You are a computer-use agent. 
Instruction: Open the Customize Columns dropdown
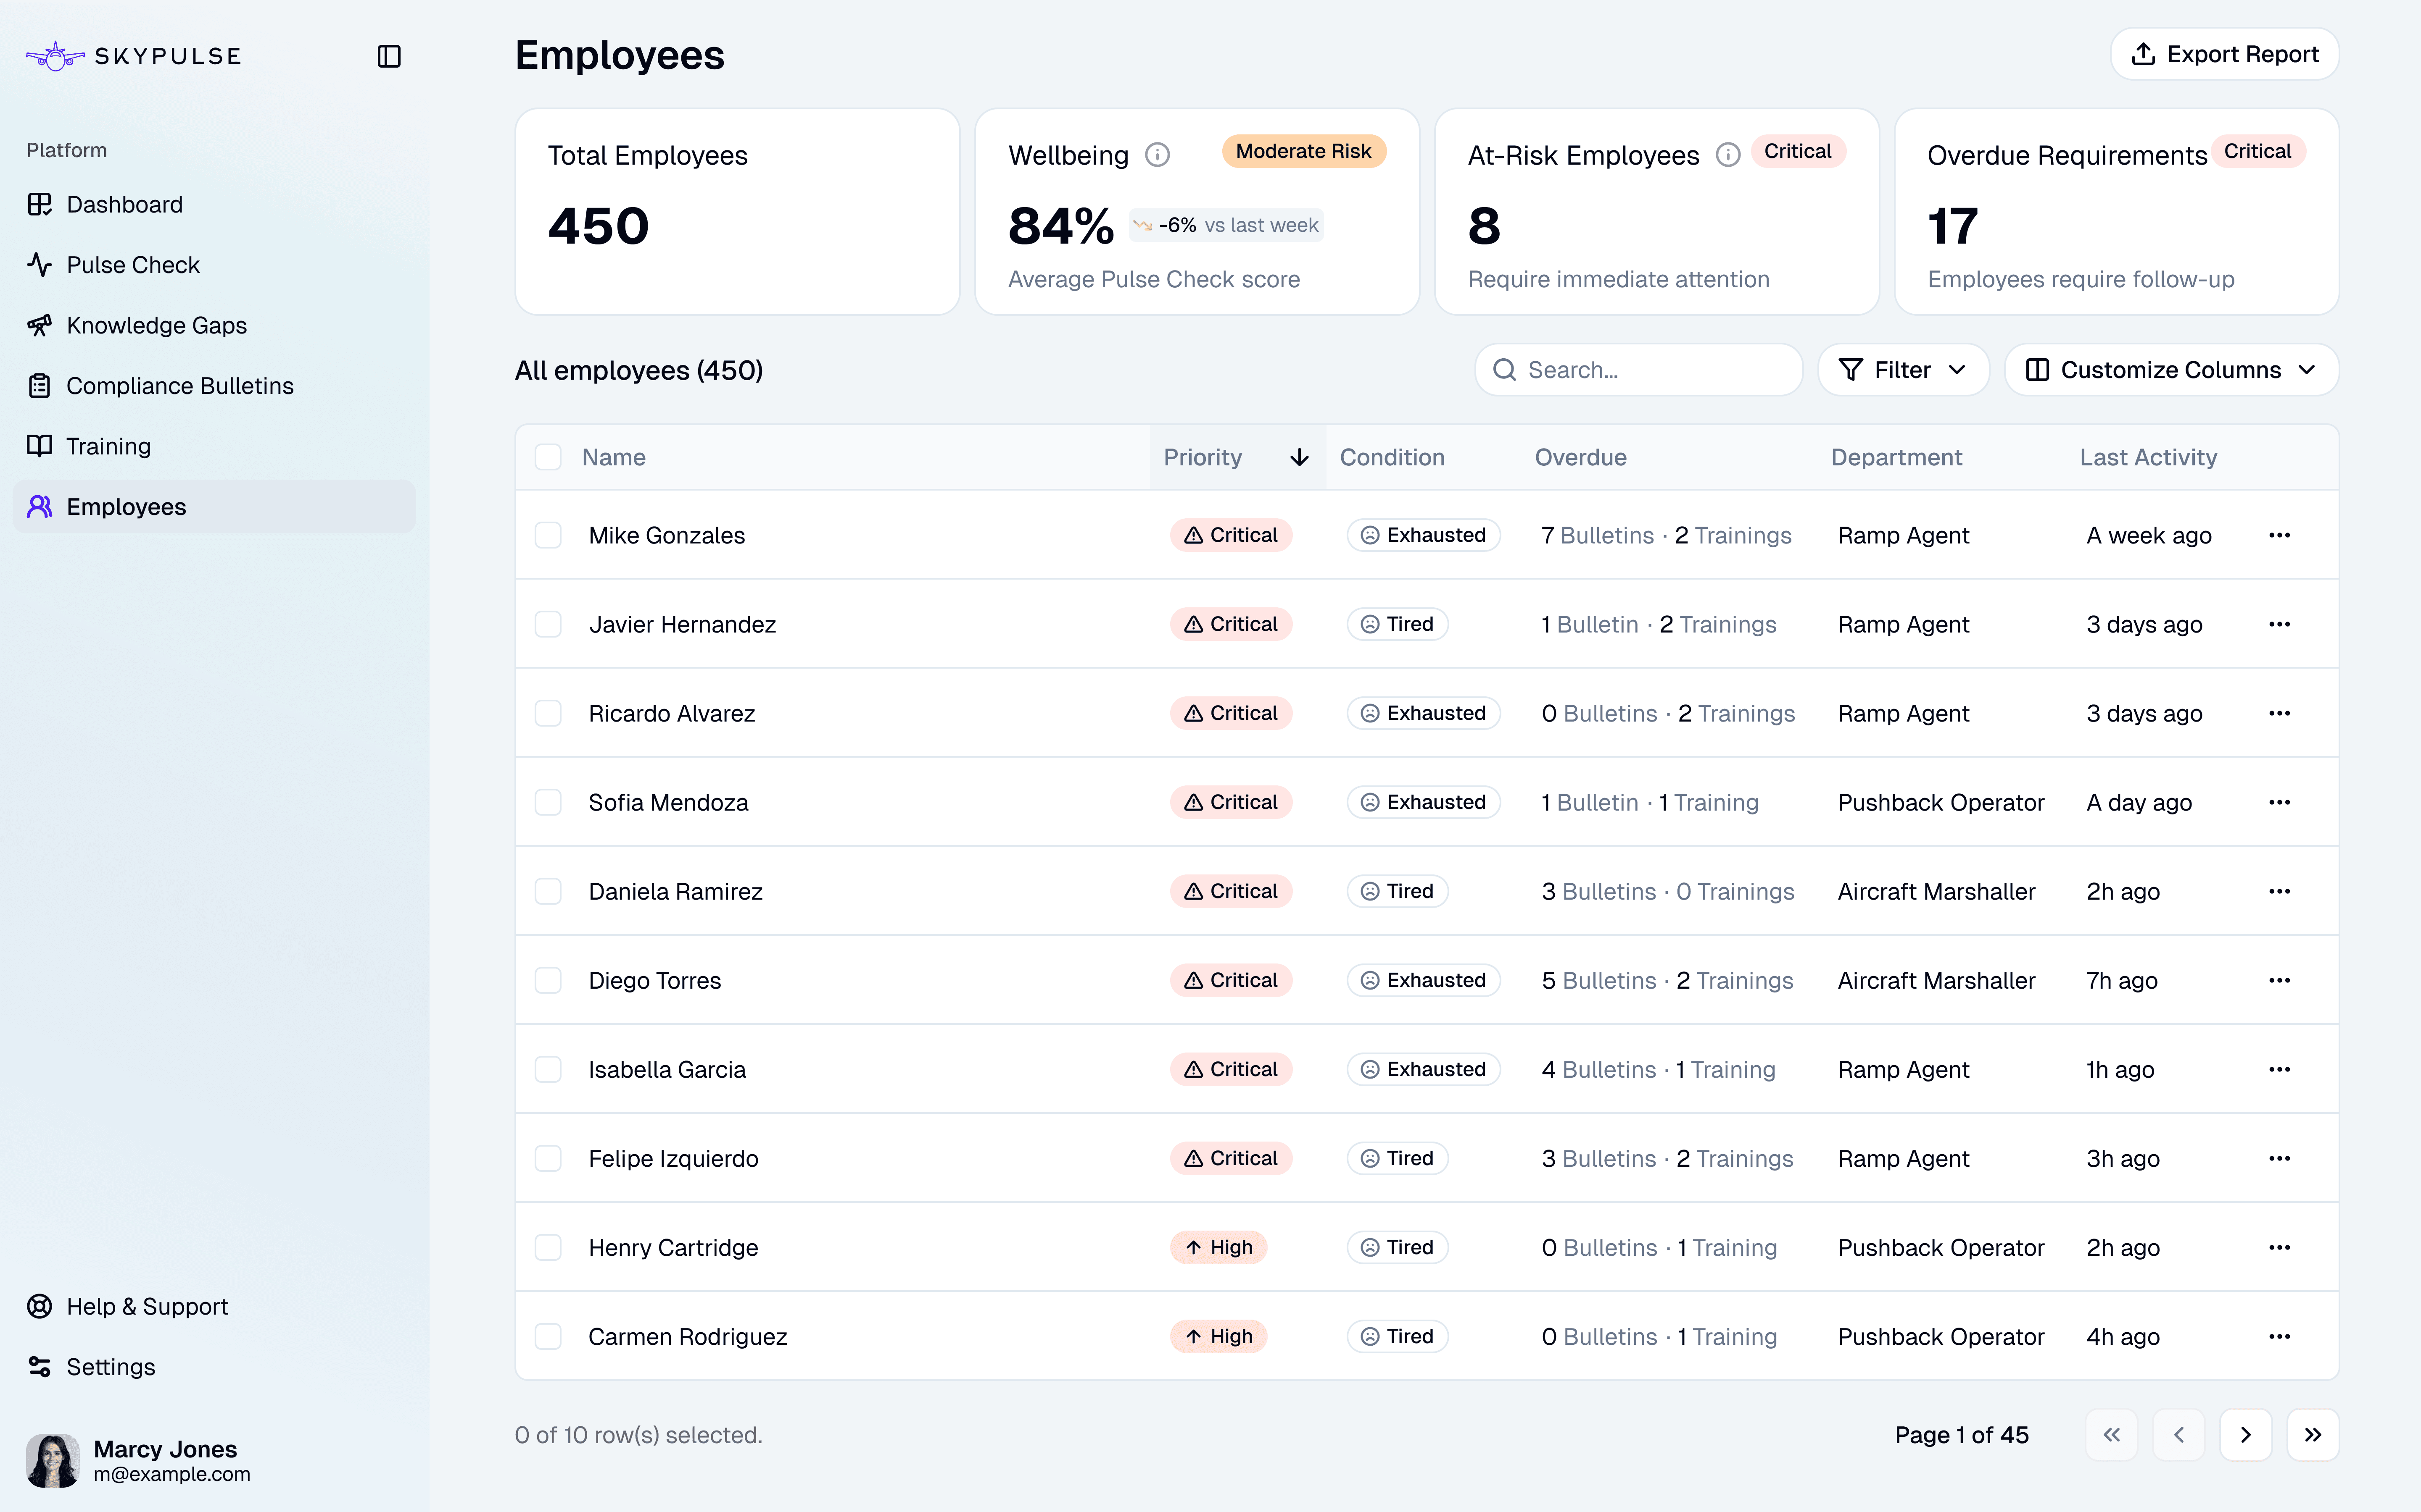point(2170,369)
